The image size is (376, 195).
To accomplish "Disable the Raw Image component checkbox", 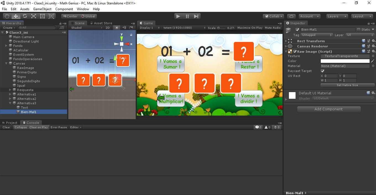I will click(295, 52).
